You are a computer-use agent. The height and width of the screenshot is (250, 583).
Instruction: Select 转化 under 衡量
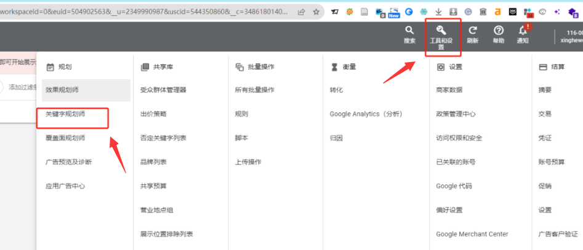(x=336, y=90)
